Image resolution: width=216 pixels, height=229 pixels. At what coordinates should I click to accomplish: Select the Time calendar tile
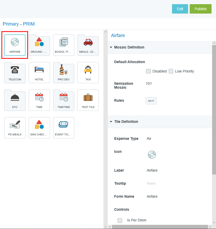[x=39, y=100]
